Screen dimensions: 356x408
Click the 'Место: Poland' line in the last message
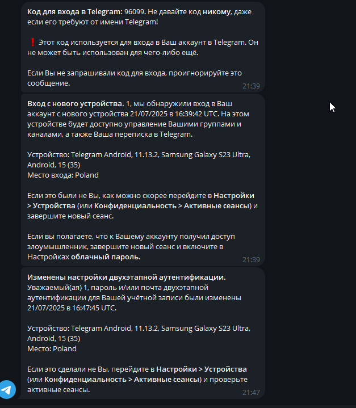[x=52, y=348]
